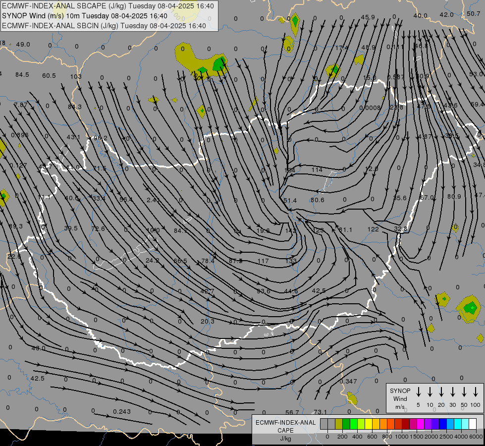Click the map value 84.5
The image size is (485, 446).
click(x=22, y=75)
